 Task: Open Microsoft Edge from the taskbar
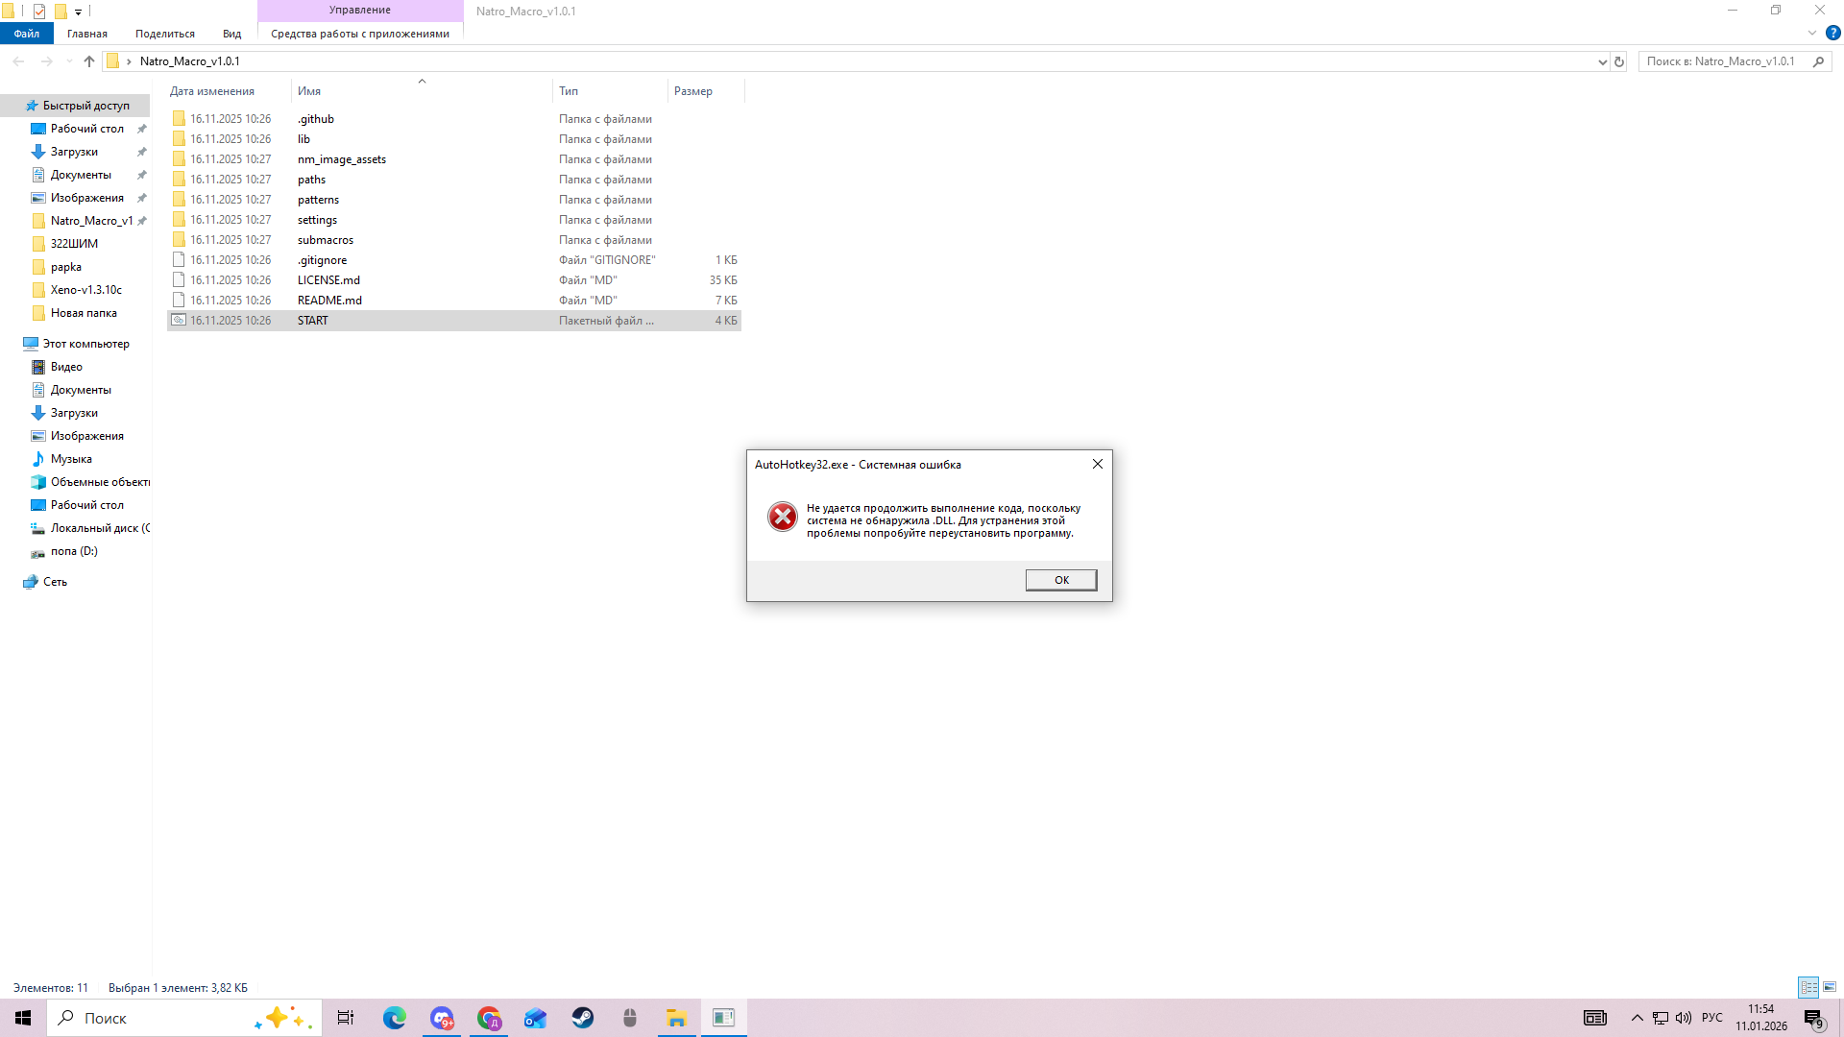pyautogui.click(x=395, y=1018)
